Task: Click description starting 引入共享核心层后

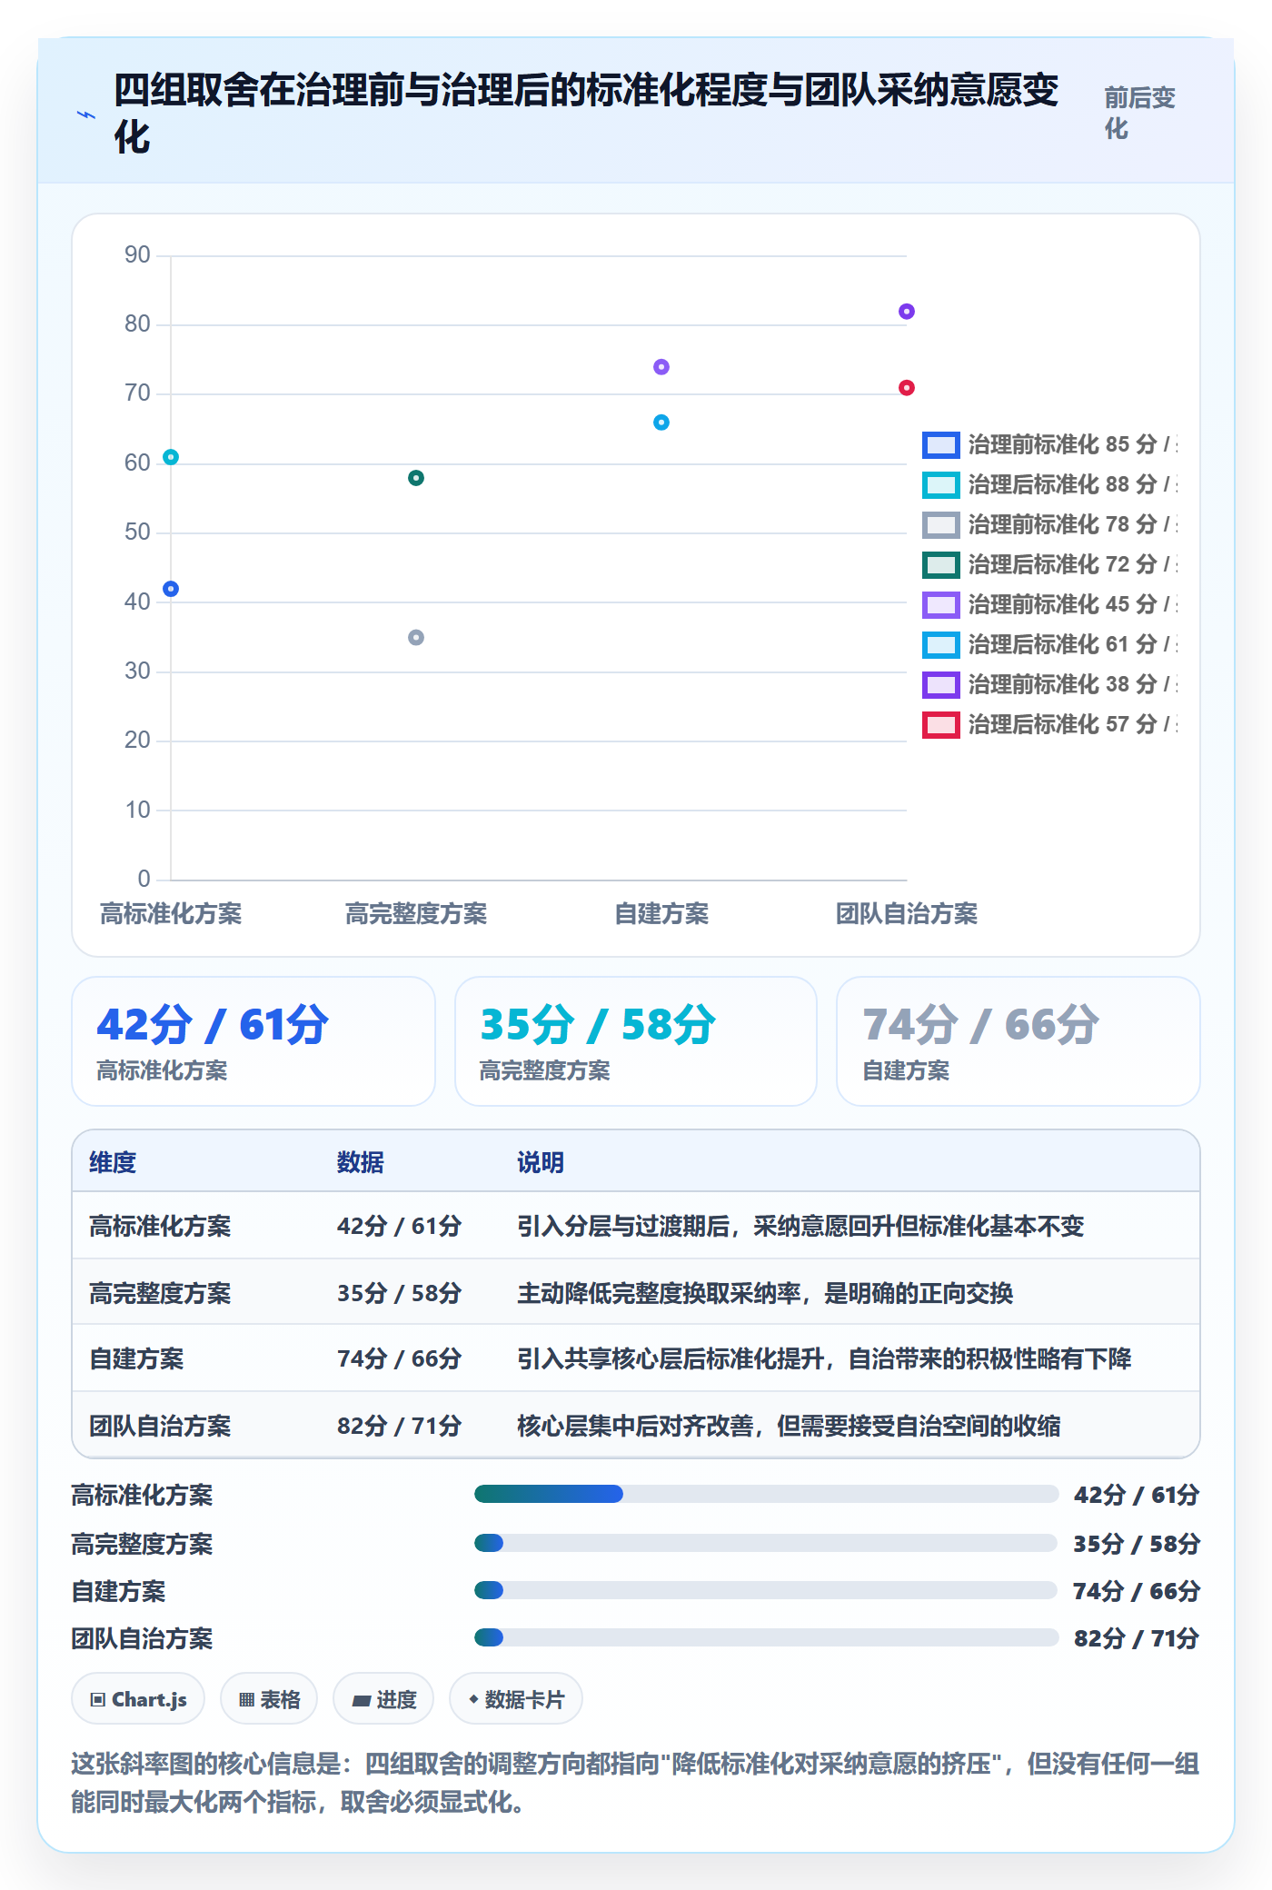Action: pyautogui.click(x=824, y=1359)
